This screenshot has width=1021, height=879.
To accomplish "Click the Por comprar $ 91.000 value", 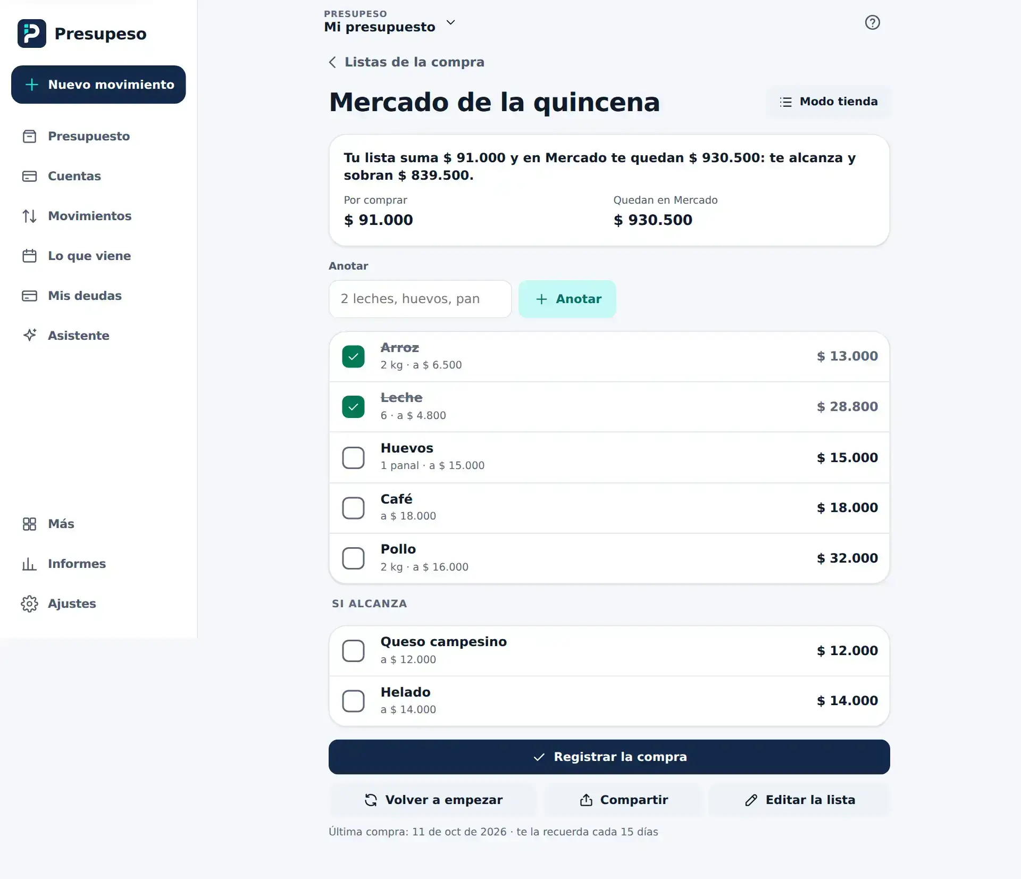I will pyautogui.click(x=378, y=220).
